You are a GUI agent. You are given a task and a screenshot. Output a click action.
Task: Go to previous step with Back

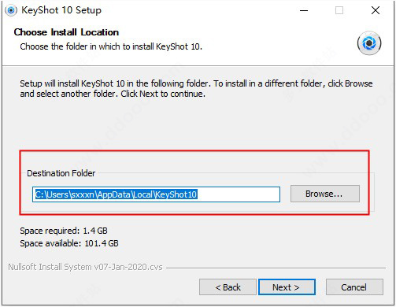pos(228,287)
